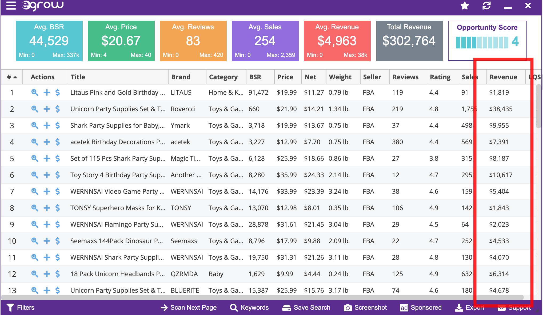Open the hamburger menu

pyautogui.click(x=11, y=5)
